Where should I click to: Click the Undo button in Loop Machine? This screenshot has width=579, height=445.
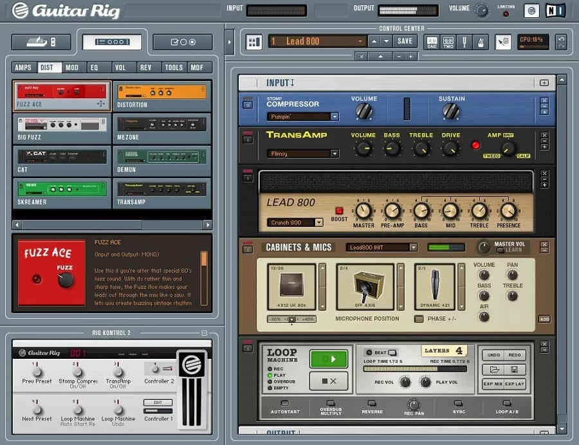493,355
